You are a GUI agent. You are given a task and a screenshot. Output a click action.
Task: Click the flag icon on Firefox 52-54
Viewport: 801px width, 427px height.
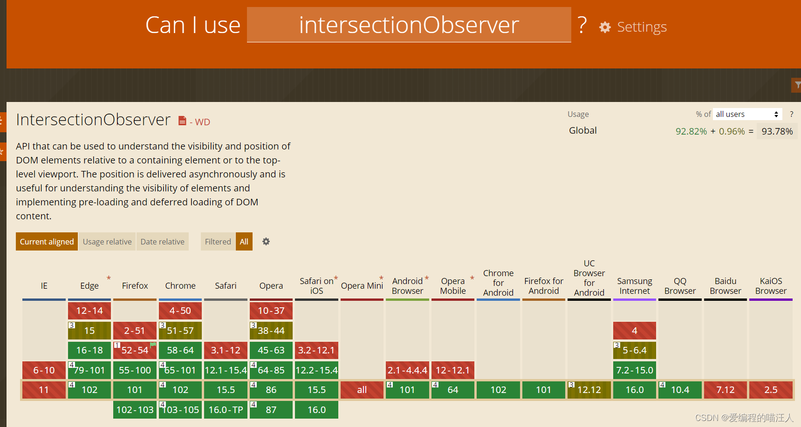[x=153, y=345]
